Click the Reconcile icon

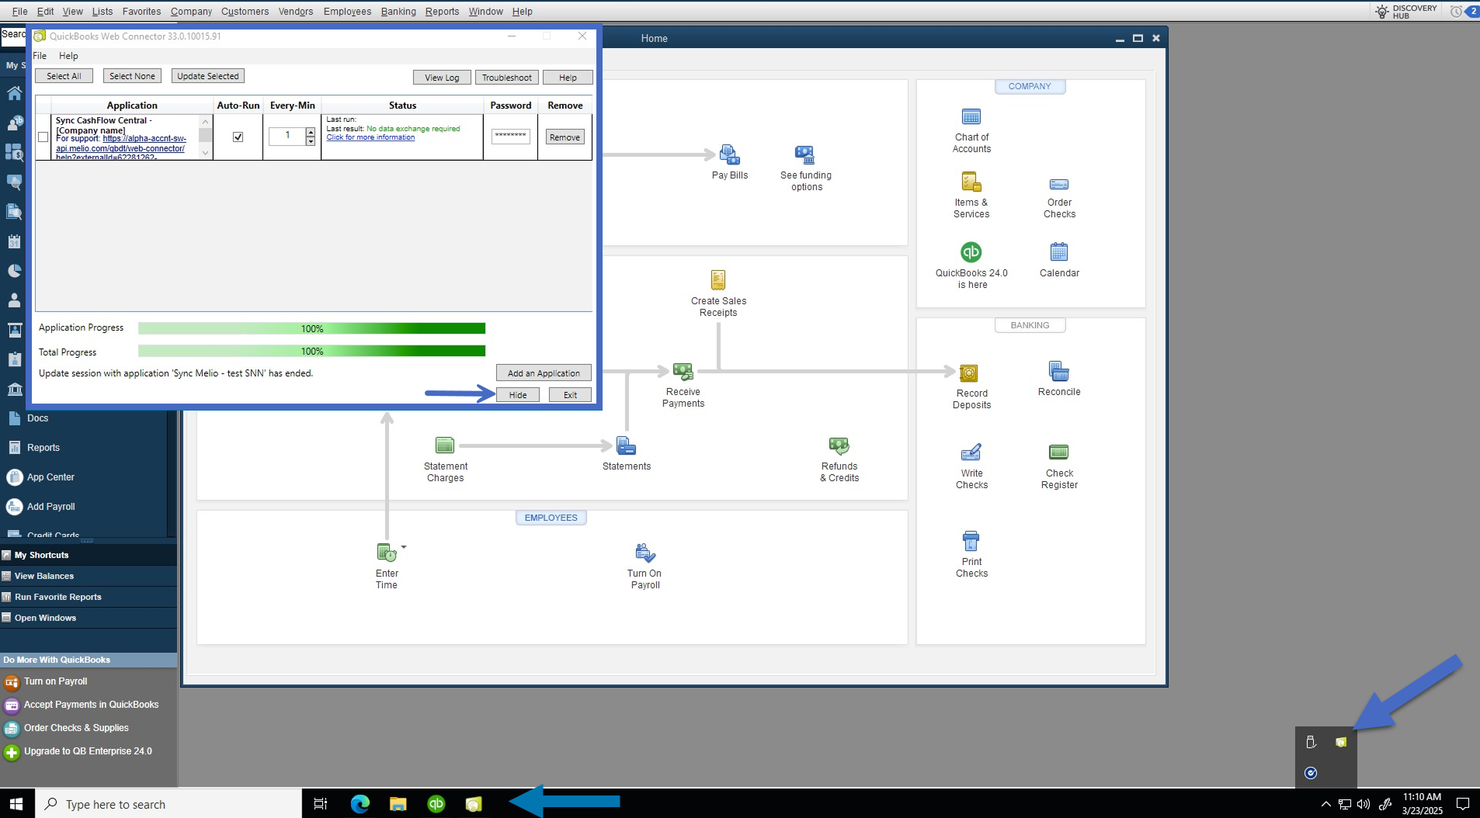(1058, 372)
